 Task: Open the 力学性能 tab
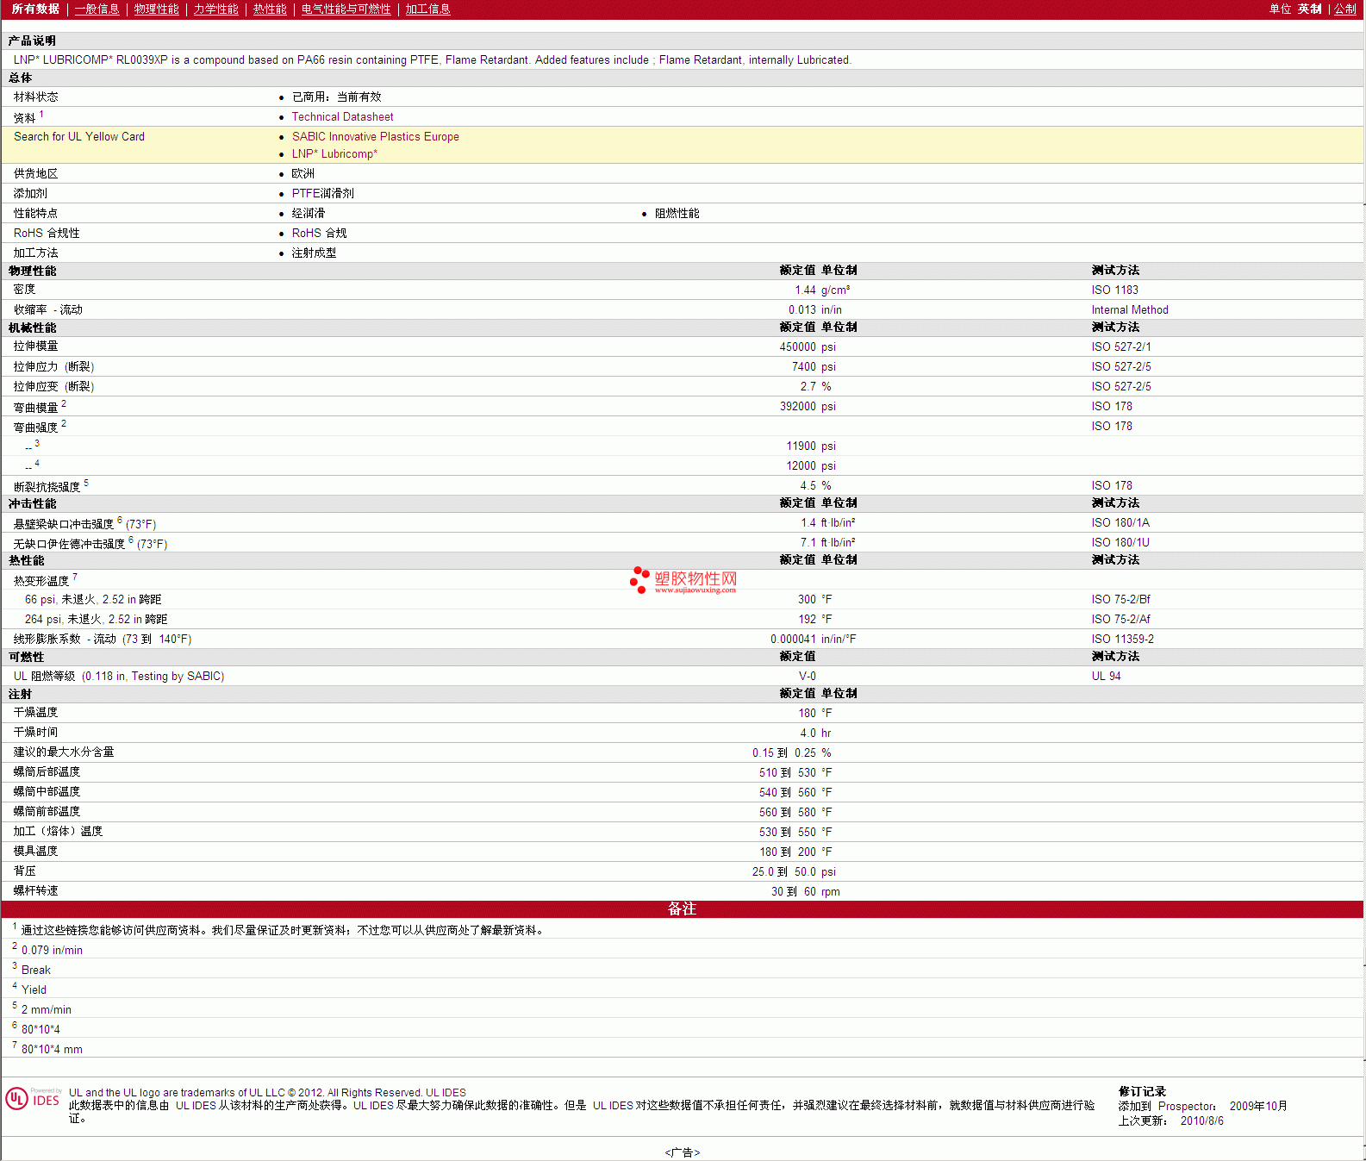[x=215, y=9]
